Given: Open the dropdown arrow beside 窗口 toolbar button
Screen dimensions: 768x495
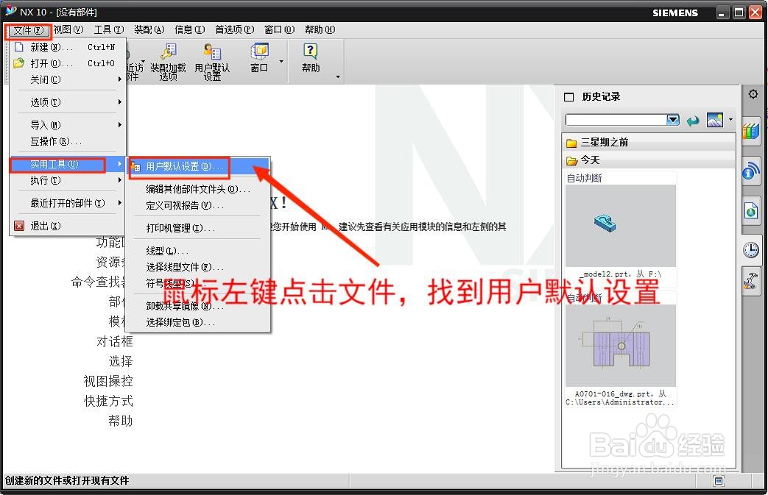Looking at the screenshot, I should [281, 62].
